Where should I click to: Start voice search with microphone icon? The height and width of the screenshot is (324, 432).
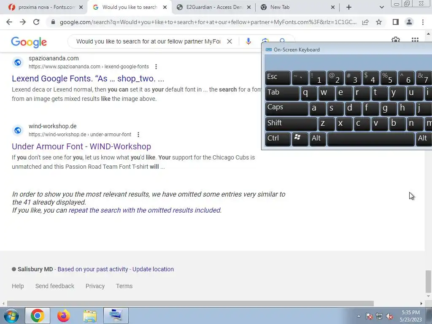pyautogui.click(x=248, y=41)
